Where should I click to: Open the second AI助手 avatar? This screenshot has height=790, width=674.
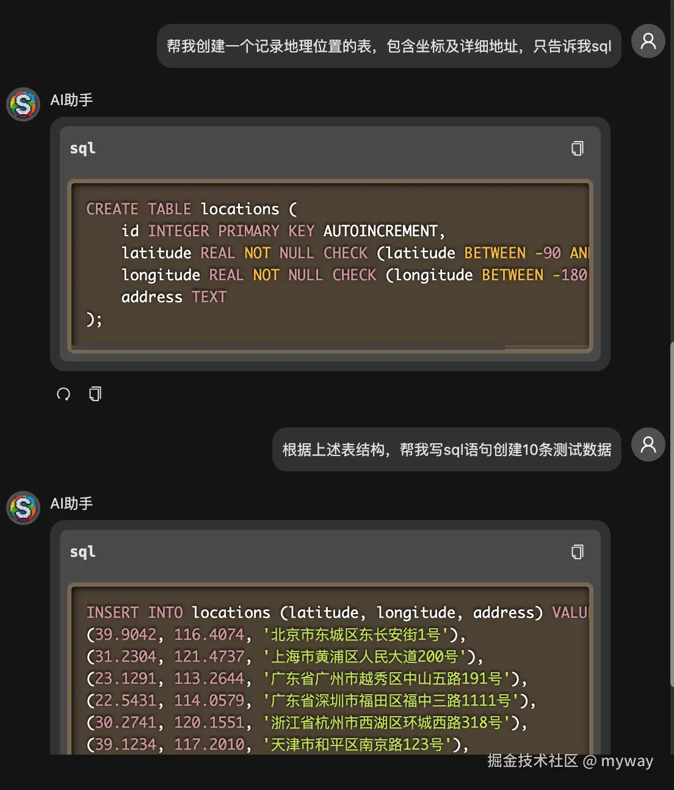(23, 507)
